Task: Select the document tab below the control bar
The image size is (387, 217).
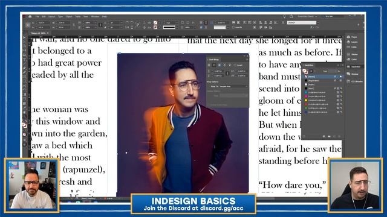Action: click(39, 33)
